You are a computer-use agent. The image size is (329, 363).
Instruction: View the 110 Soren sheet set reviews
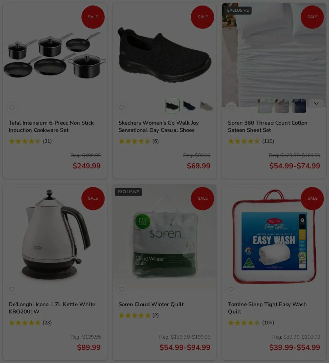[268, 141]
